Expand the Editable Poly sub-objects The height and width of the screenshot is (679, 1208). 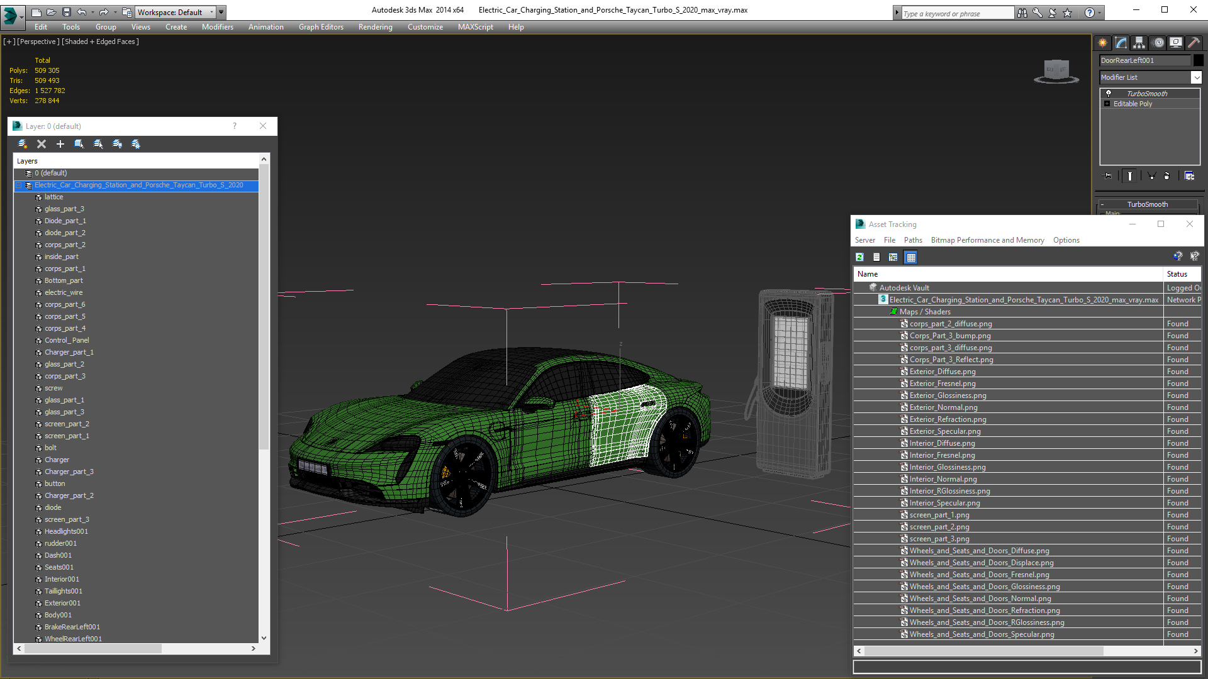tap(1107, 104)
